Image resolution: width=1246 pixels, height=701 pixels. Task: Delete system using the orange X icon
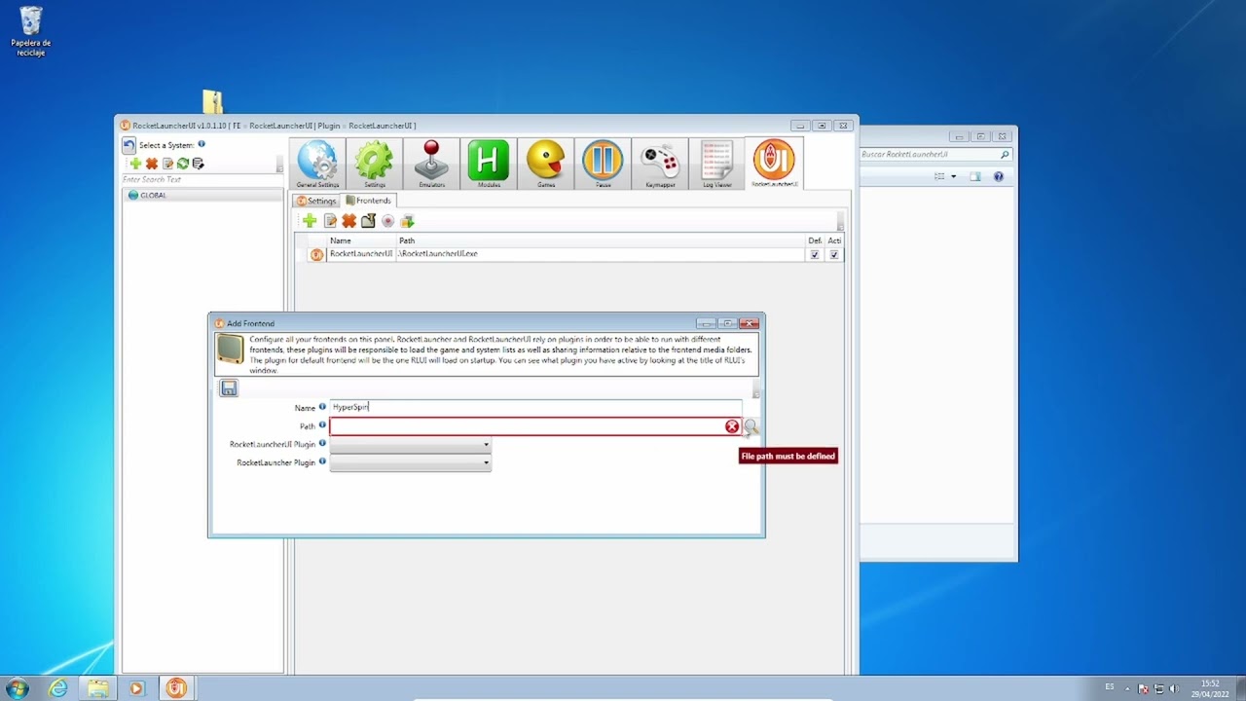(152, 164)
